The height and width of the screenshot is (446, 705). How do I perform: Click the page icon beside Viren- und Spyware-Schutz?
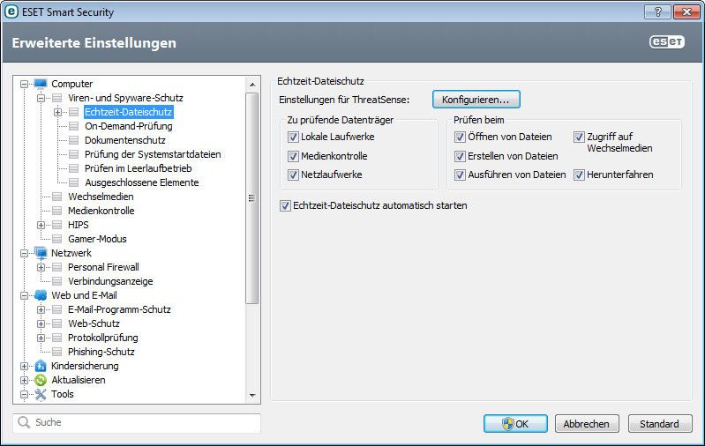pos(56,98)
